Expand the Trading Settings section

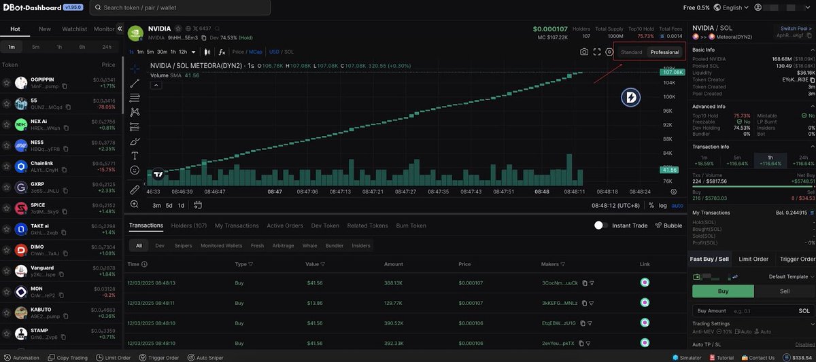point(813,323)
